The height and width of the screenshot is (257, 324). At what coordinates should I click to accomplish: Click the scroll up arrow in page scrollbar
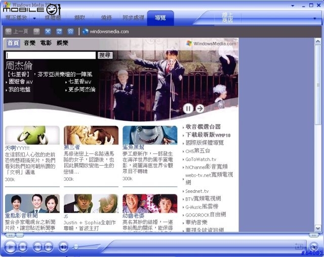point(318,41)
